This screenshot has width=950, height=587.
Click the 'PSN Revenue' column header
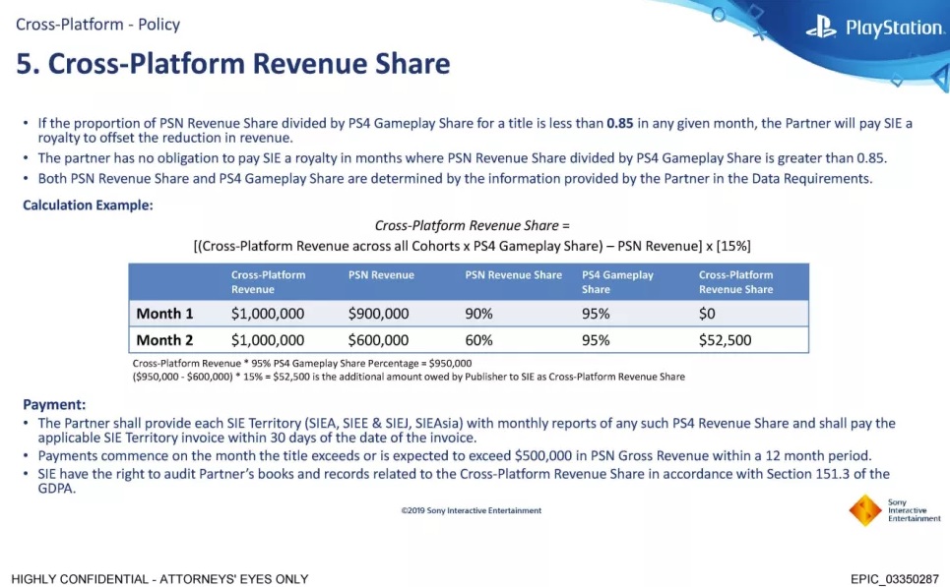point(381,275)
